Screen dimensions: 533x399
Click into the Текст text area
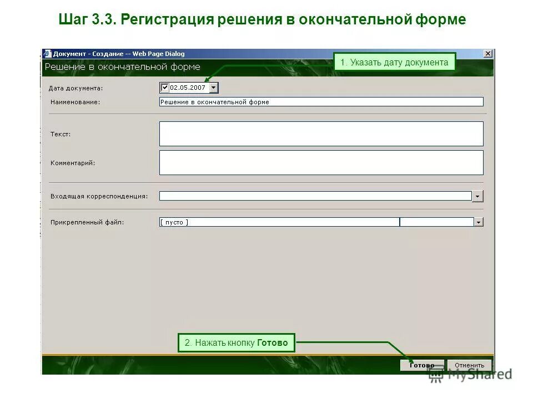pos(321,134)
